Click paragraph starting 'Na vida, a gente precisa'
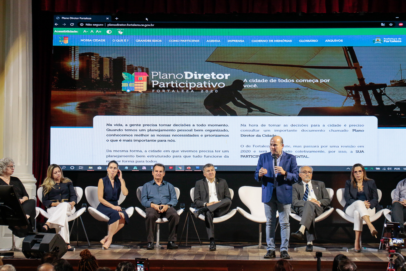 tap(168, 133)
